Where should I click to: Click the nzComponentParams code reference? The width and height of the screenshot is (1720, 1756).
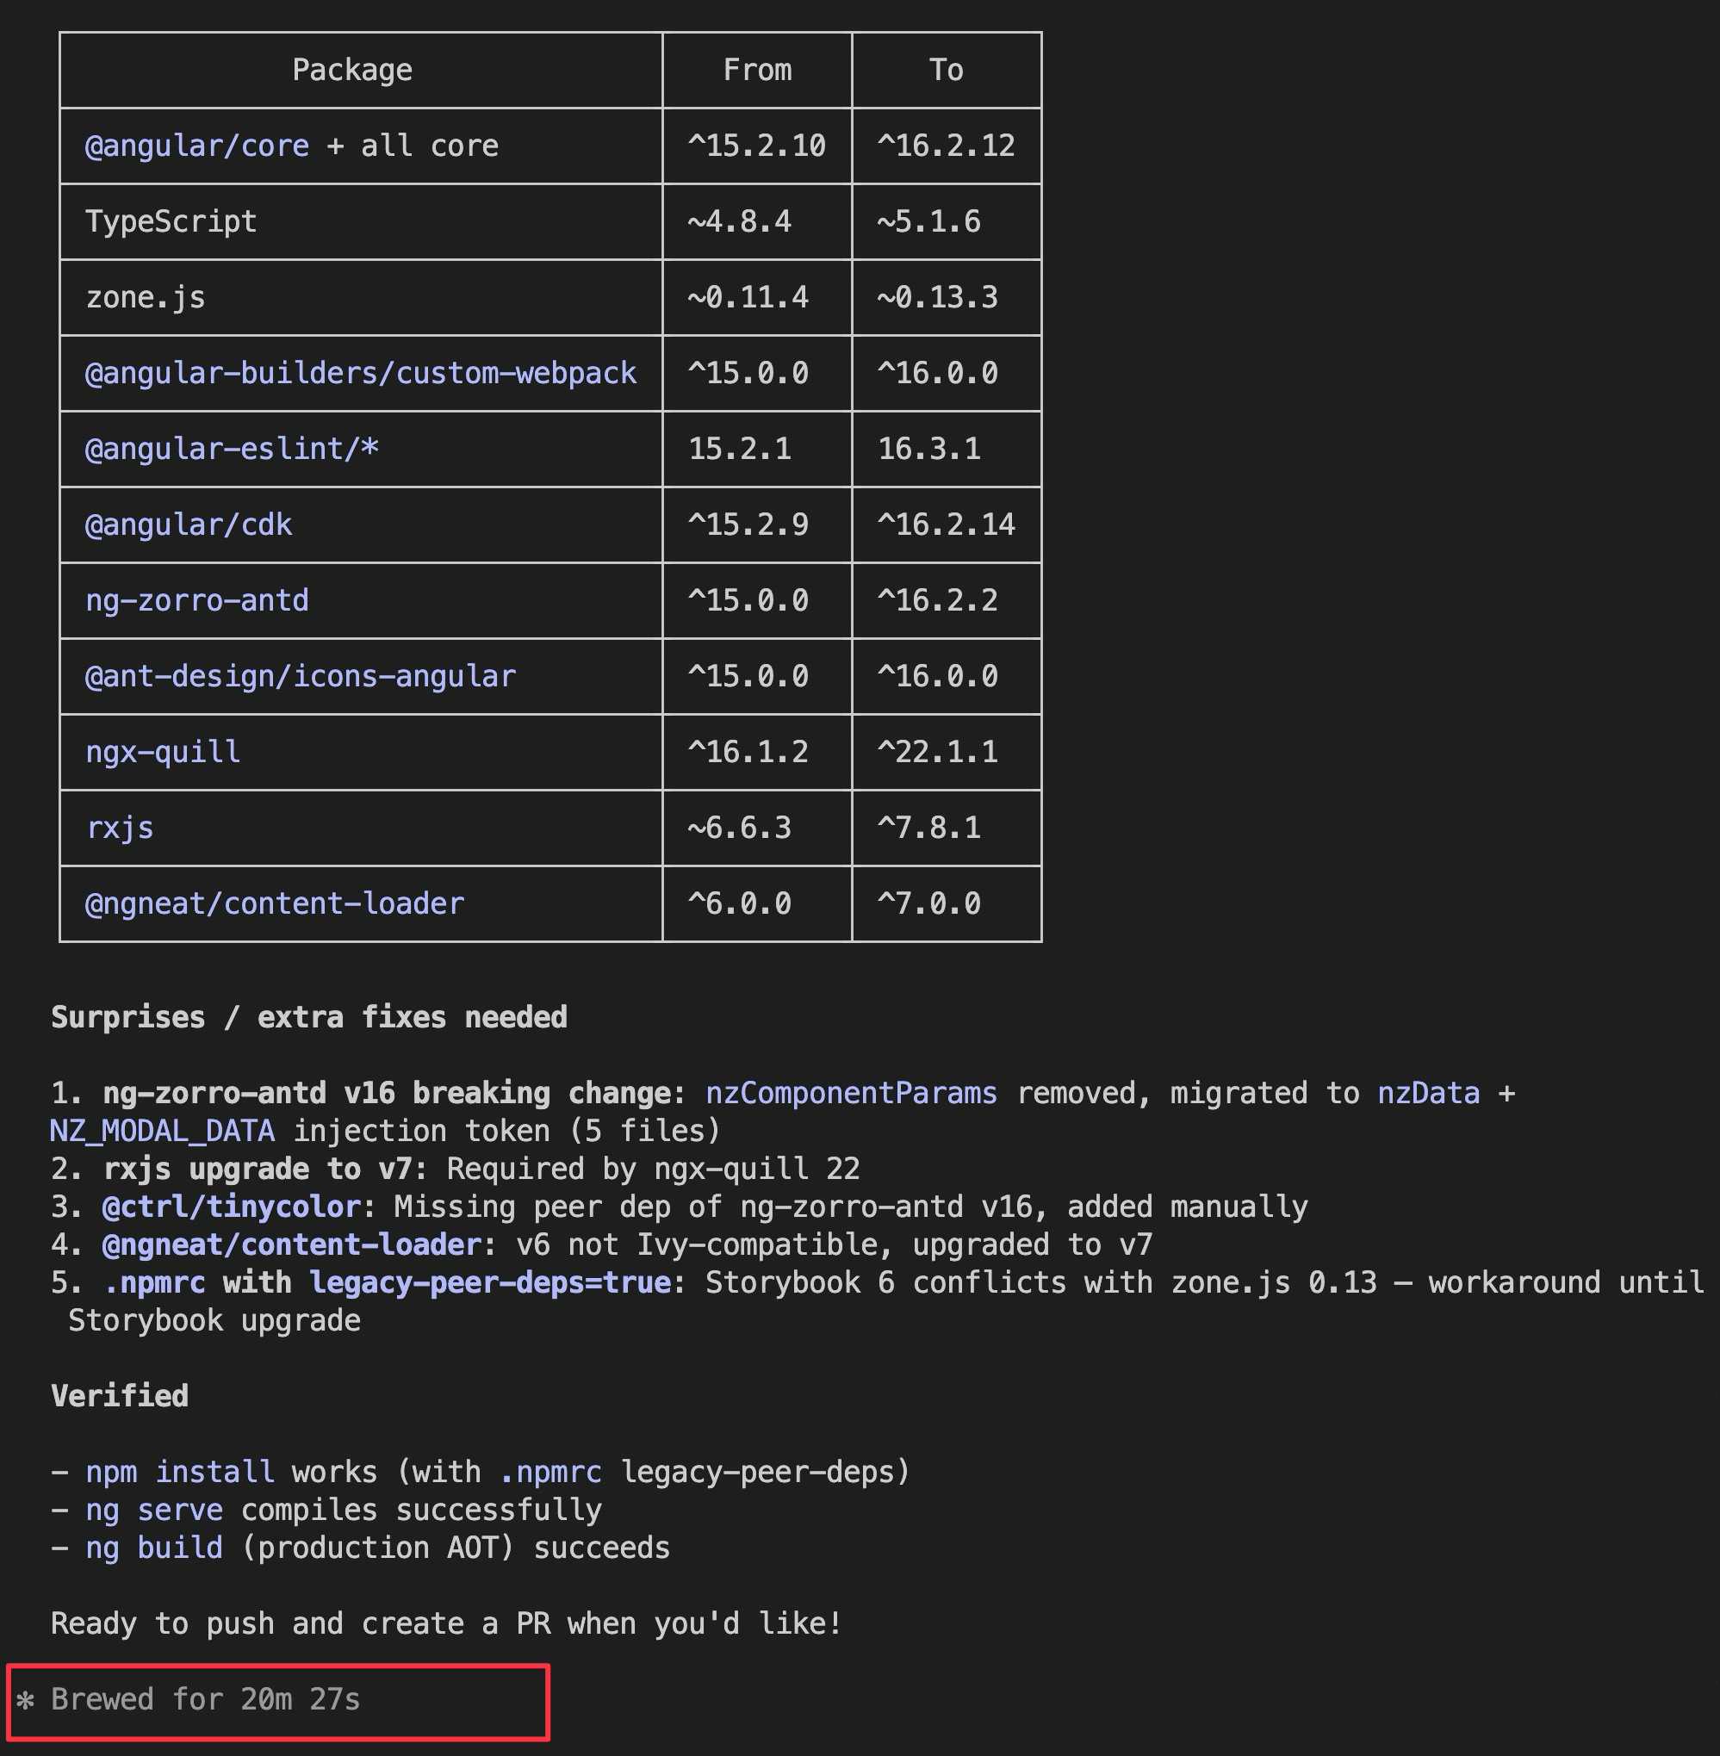click(x=850, y=1093)
